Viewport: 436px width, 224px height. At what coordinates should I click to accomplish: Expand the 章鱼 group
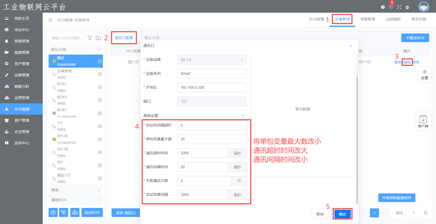[76, 190]
